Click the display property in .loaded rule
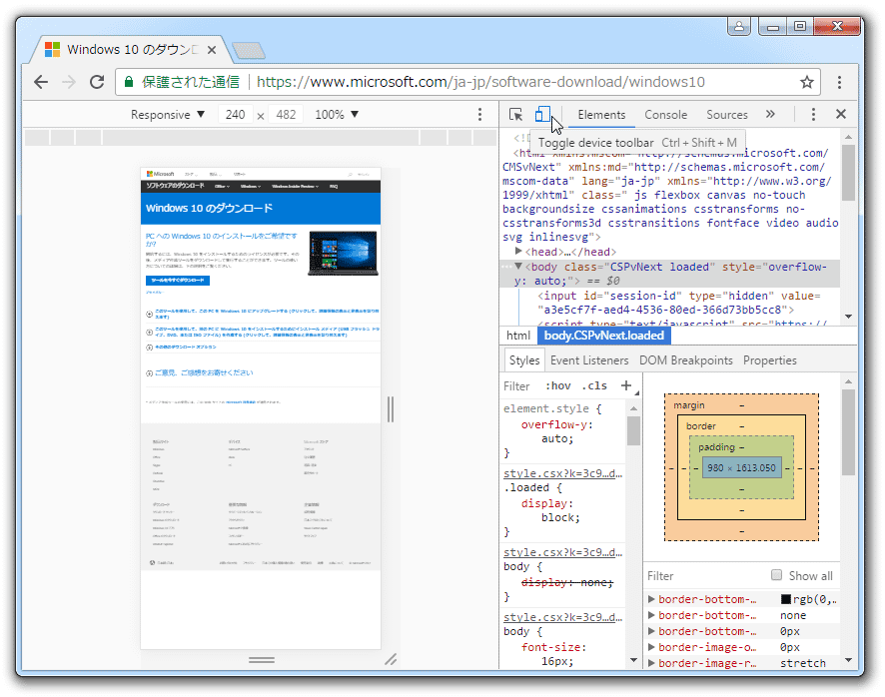The image size is (885, 697). tap(545, 503)
